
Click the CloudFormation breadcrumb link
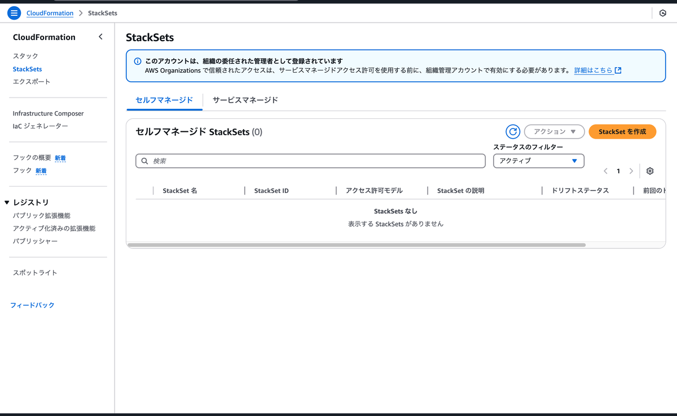pyautogui.click(x=50, y=13)
